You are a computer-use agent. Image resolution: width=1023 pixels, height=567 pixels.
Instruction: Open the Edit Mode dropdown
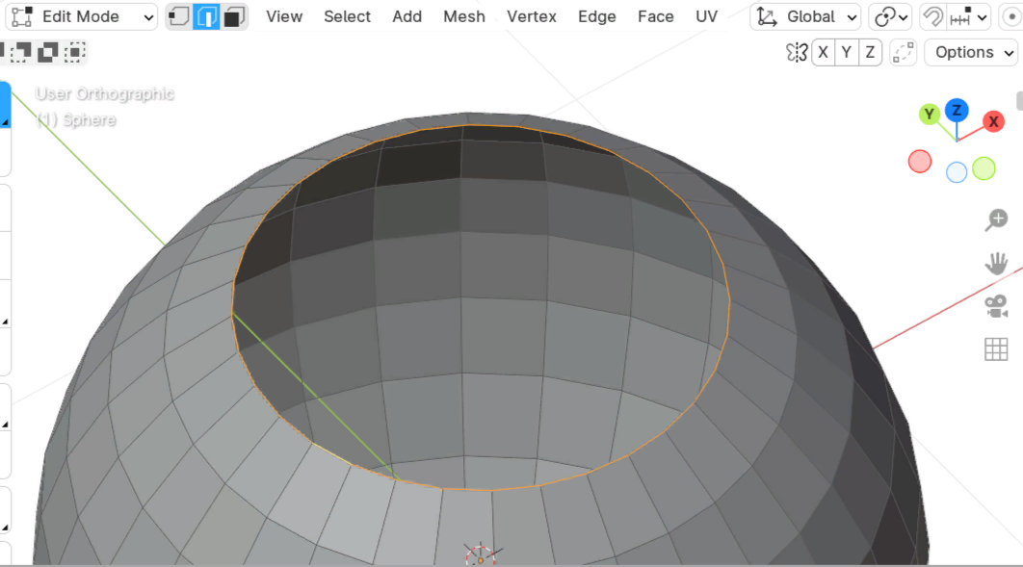coord(82,17)
